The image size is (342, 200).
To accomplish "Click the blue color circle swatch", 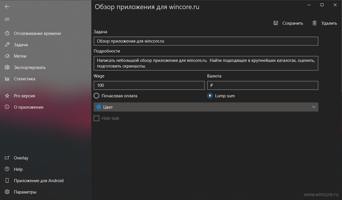I will (99, 107).
